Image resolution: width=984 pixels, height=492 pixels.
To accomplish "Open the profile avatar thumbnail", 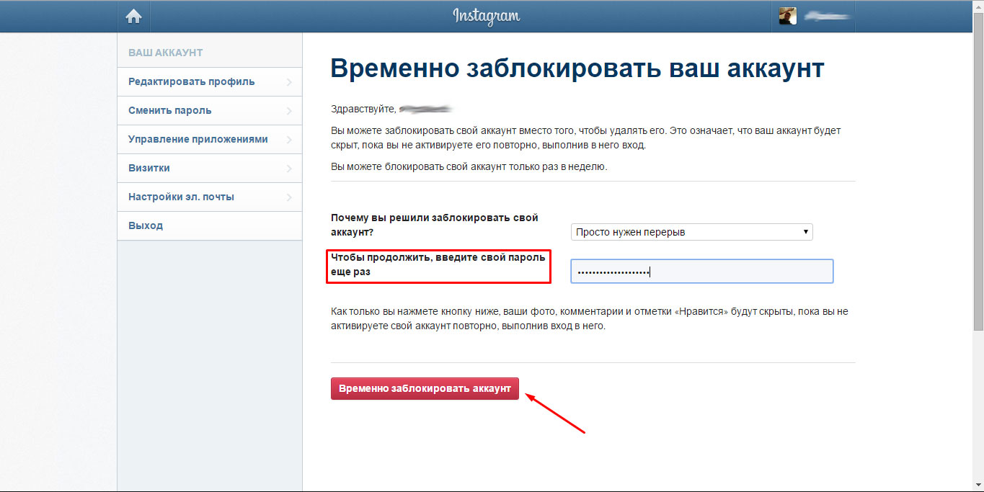I will click(x=788, y=16).
